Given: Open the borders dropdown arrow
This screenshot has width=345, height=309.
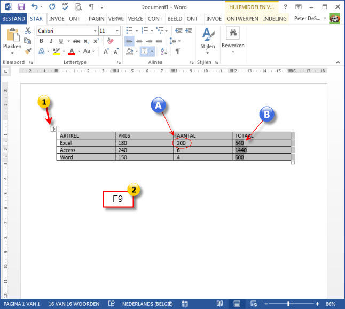Looking at the screenshot, I should [152, 51].
